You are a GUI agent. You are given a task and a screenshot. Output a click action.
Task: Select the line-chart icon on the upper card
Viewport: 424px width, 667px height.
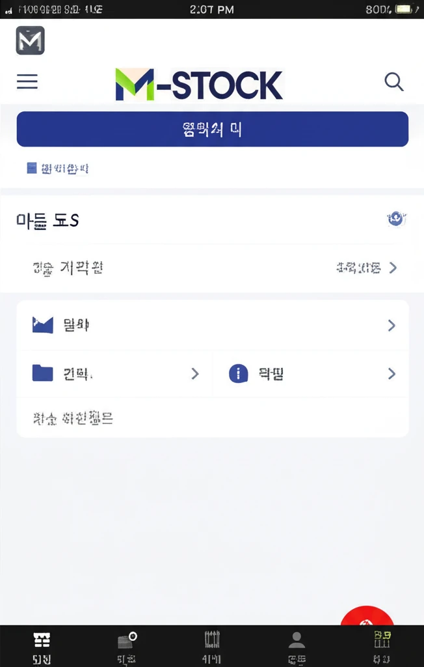[42, 324]
